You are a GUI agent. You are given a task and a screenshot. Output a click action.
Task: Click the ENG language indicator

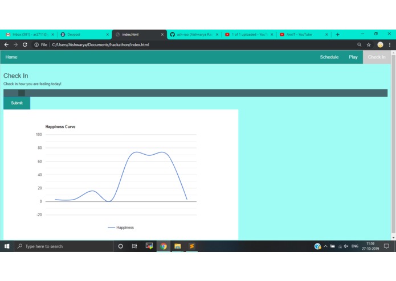[355, 246]
